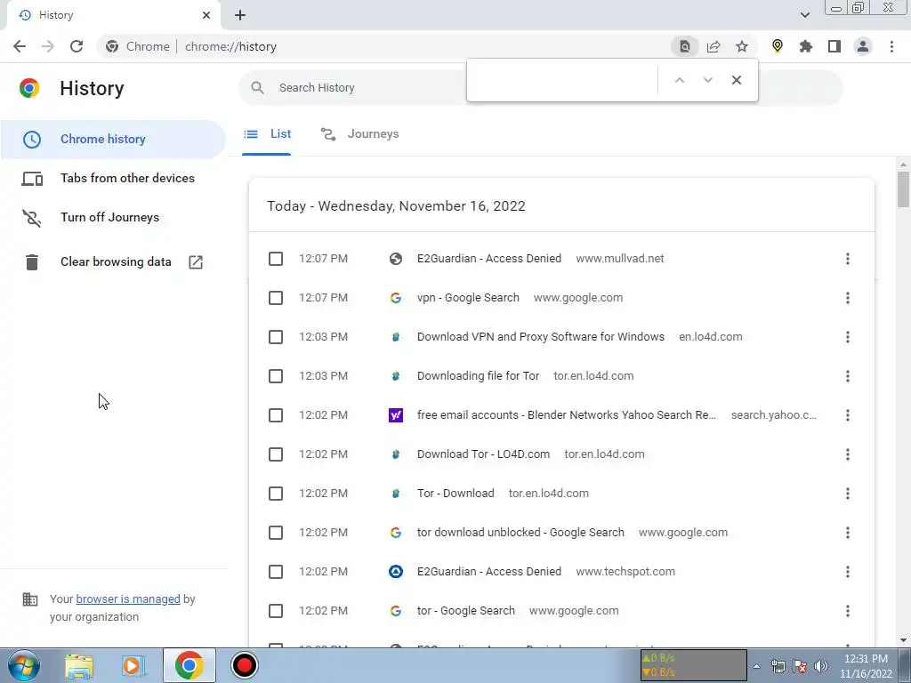
Task: Open the location pin extension icon
Action: click(778, 46)
